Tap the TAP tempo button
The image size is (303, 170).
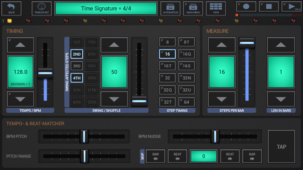pos(281,146)
